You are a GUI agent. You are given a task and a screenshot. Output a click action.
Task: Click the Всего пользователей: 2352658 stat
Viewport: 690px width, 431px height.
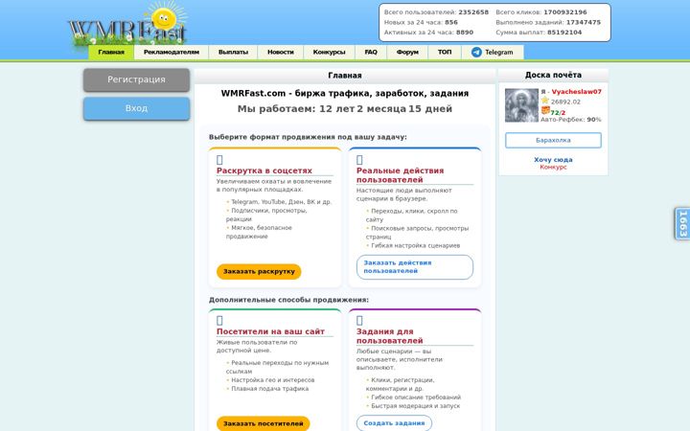[436, 12]
